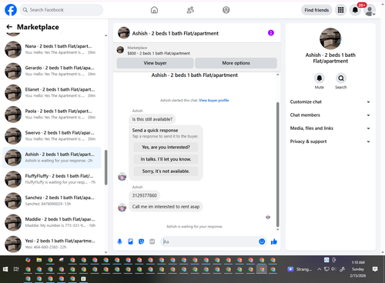385x283 pixels.
Task: Click Ashish's phone number message 3129377860
Action: point(144,195)
